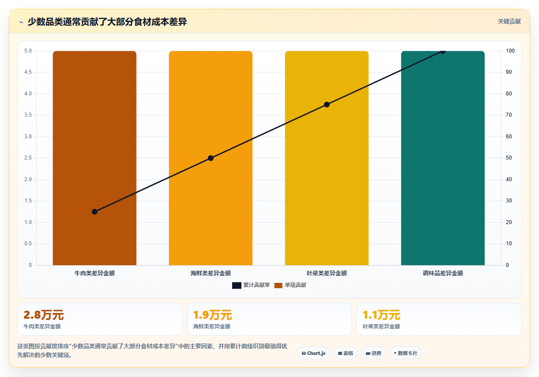Click the Chart.js chip icon

[x=304, y=353]
